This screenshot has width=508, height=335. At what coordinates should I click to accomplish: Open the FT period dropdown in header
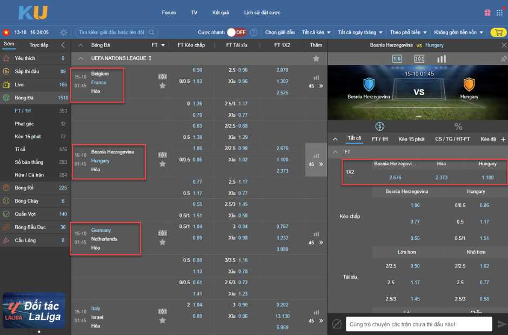pos(158,45)
